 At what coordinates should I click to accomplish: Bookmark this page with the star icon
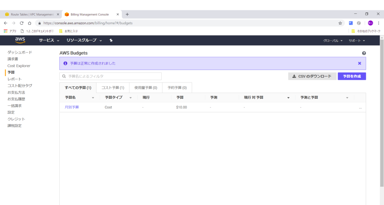click(x=340, y=23)
